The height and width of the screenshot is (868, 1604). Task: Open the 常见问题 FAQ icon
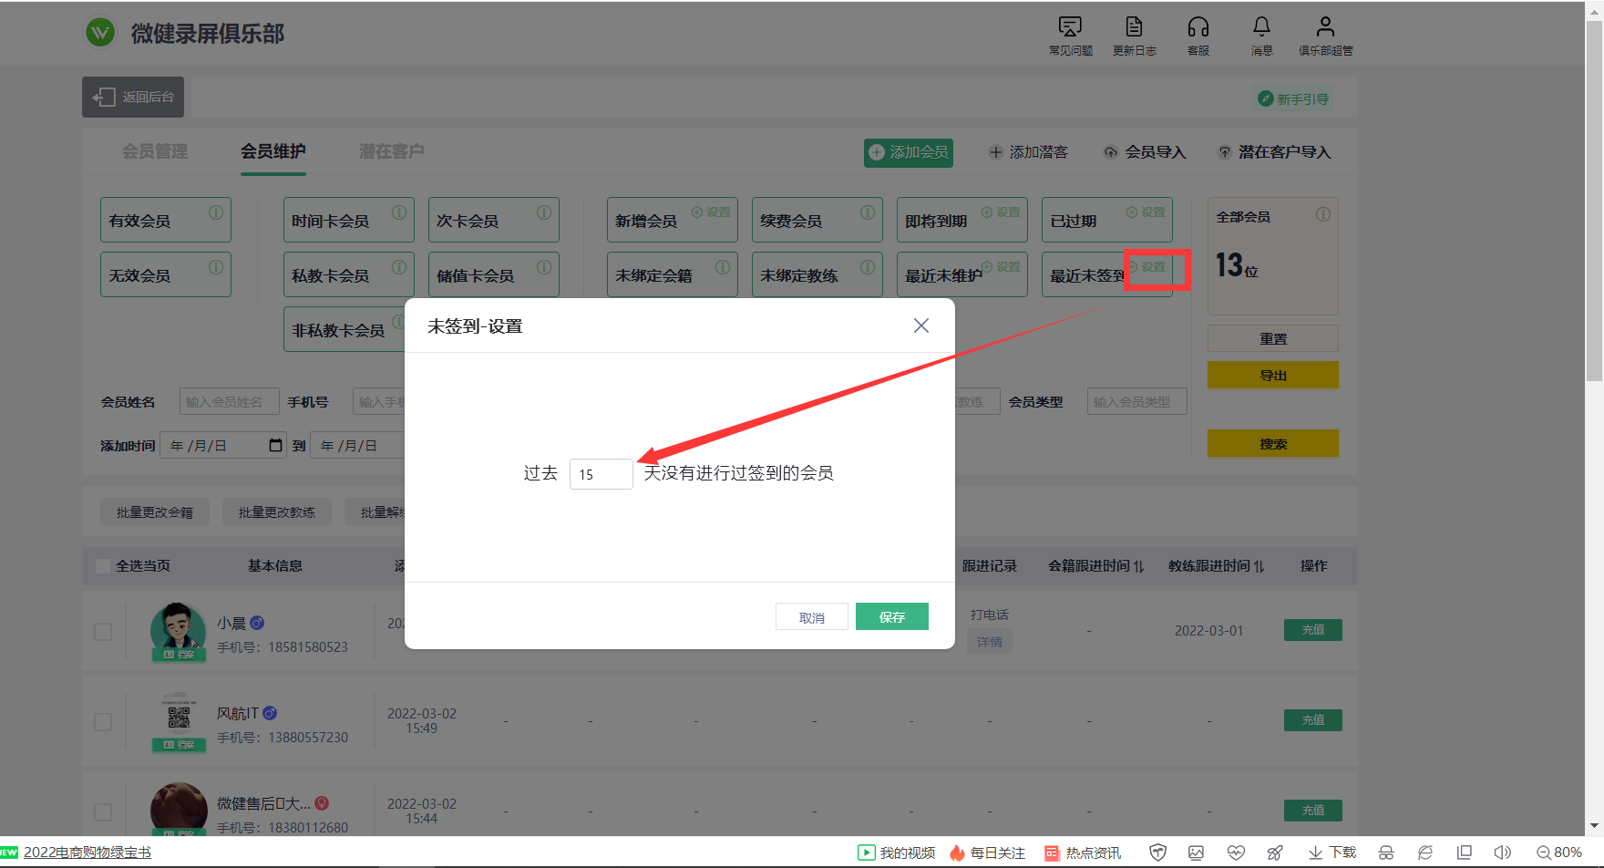pos(1070,27)
